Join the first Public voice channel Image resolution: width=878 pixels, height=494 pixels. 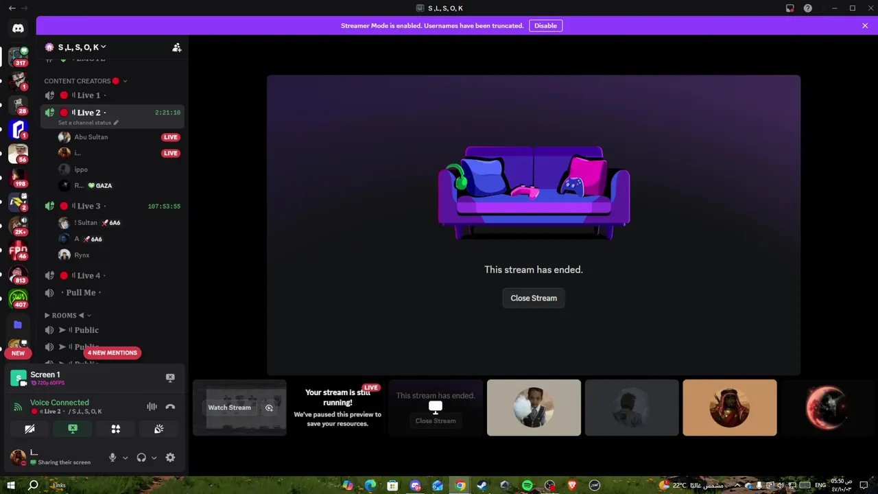(x=112, y=330)
